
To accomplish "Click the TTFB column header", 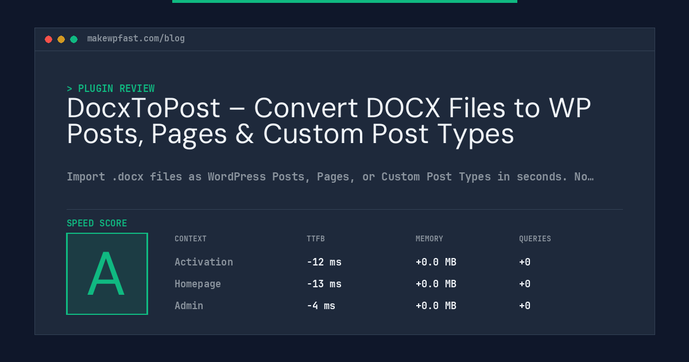I will 316,238.
